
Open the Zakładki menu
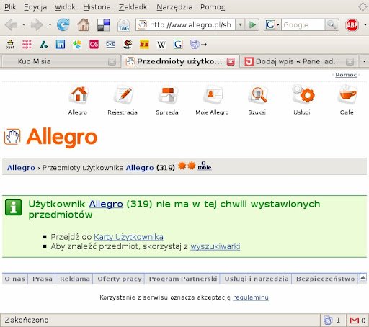[x=134, y=7]
